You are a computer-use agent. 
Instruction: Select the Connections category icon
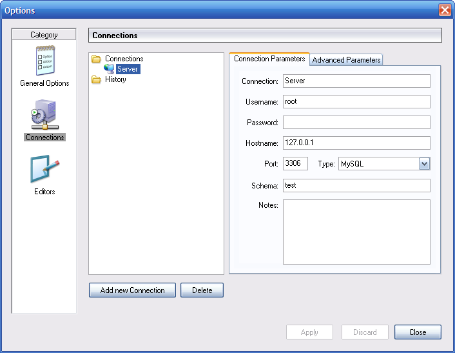point(44,115)
